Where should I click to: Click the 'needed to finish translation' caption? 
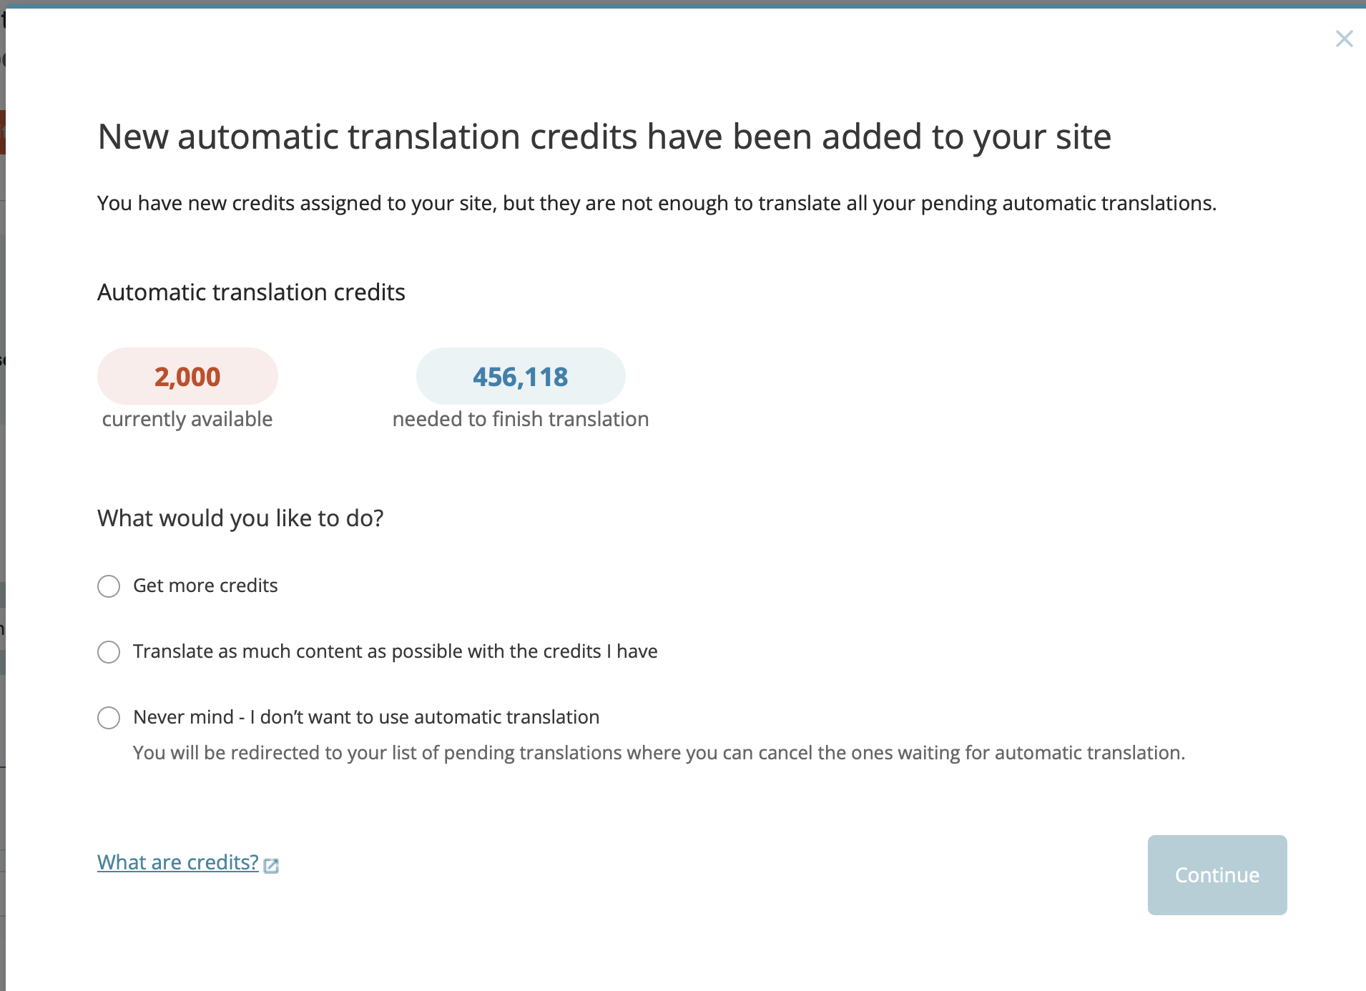(521, 419)
